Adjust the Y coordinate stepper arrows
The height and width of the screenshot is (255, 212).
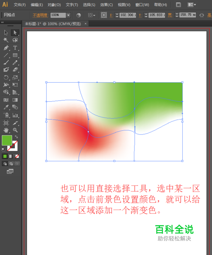pos(146,15)
